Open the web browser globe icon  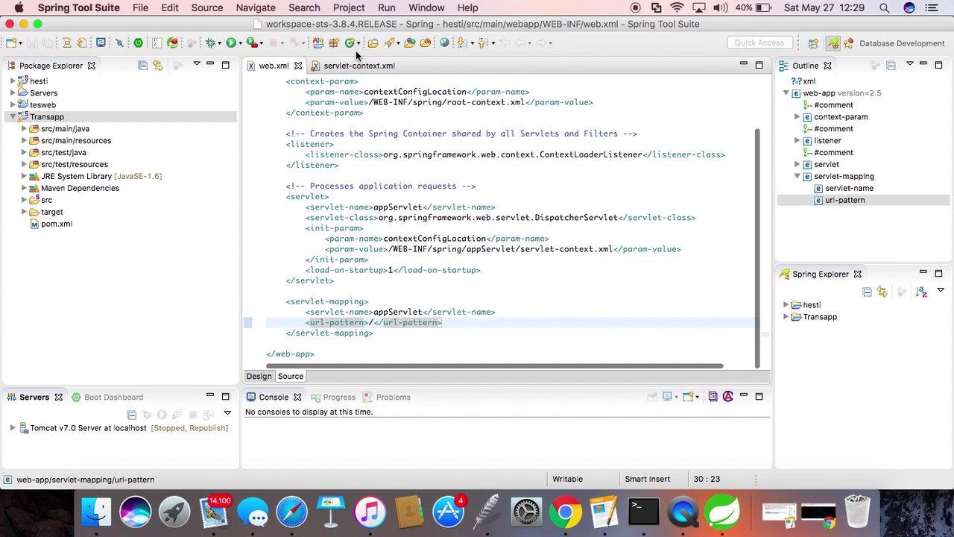(444, 43)
